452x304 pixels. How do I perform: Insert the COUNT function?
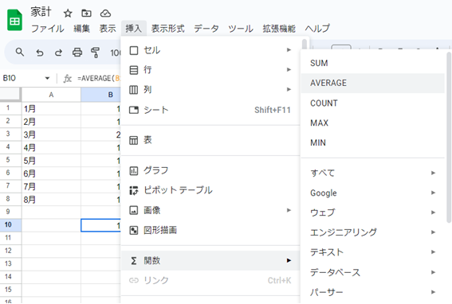click(x=373, y=103)
